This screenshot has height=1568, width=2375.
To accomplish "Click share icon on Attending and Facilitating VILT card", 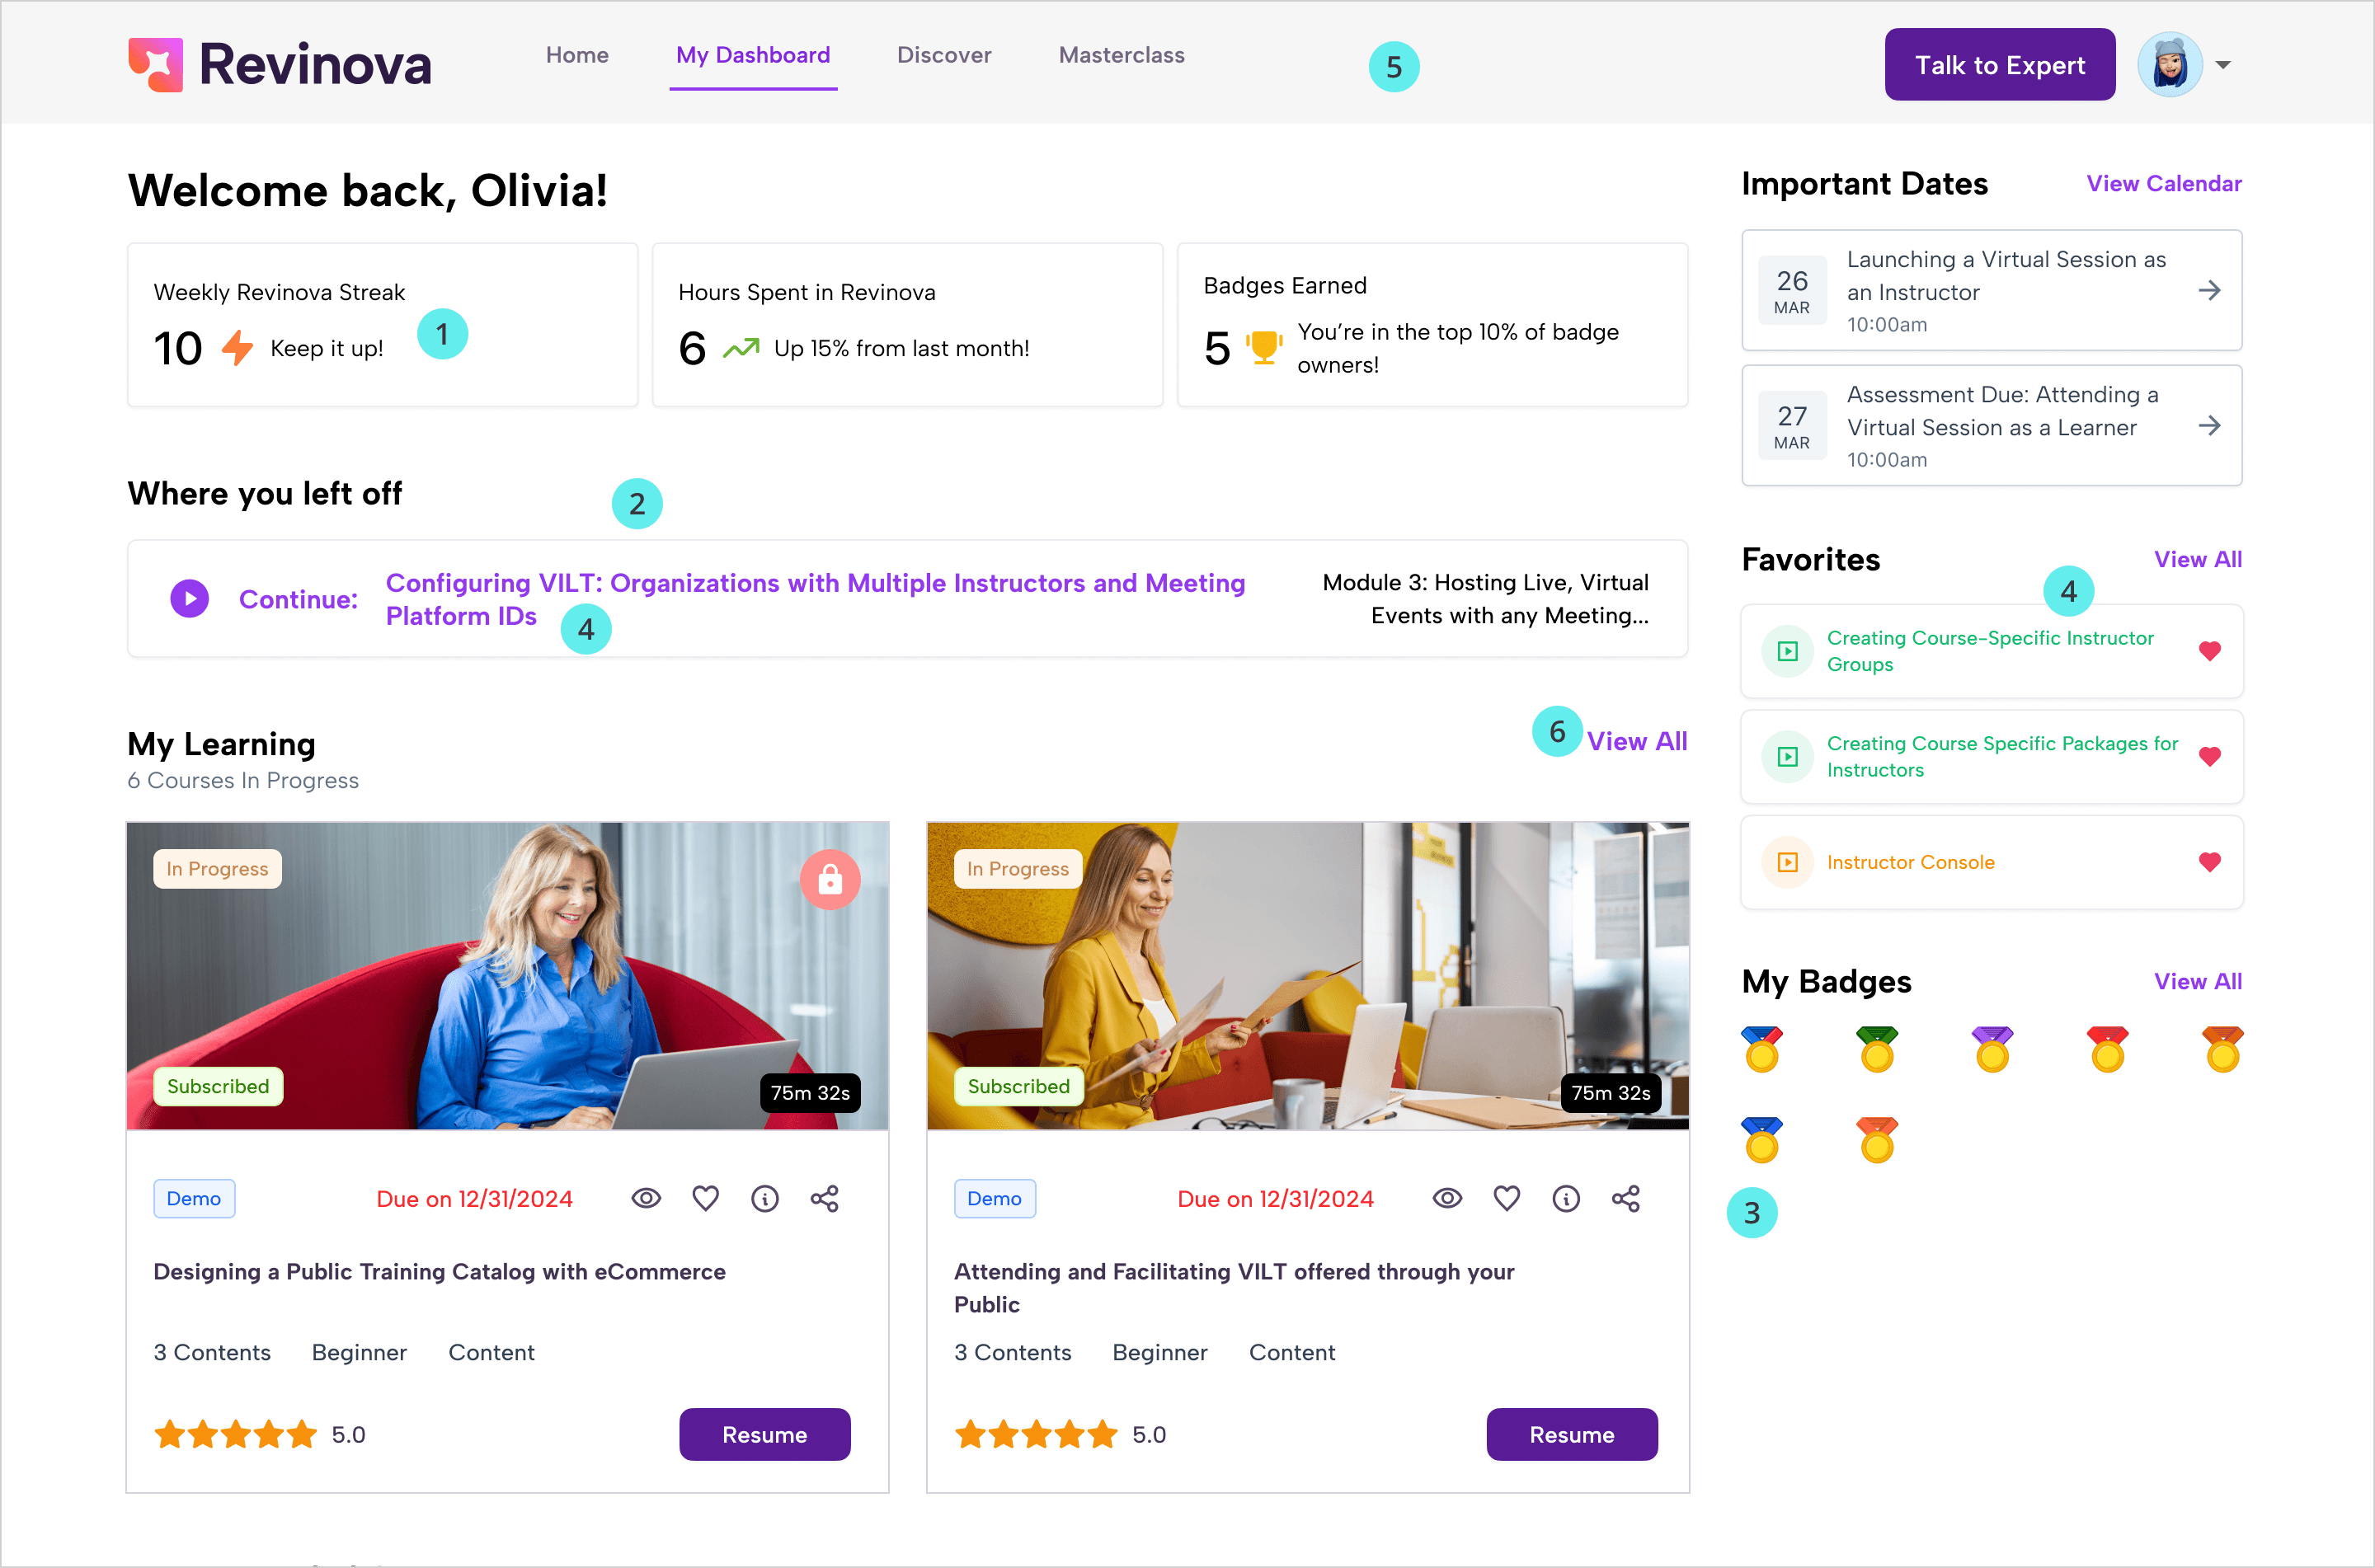I will [x=1625, y=1198].
